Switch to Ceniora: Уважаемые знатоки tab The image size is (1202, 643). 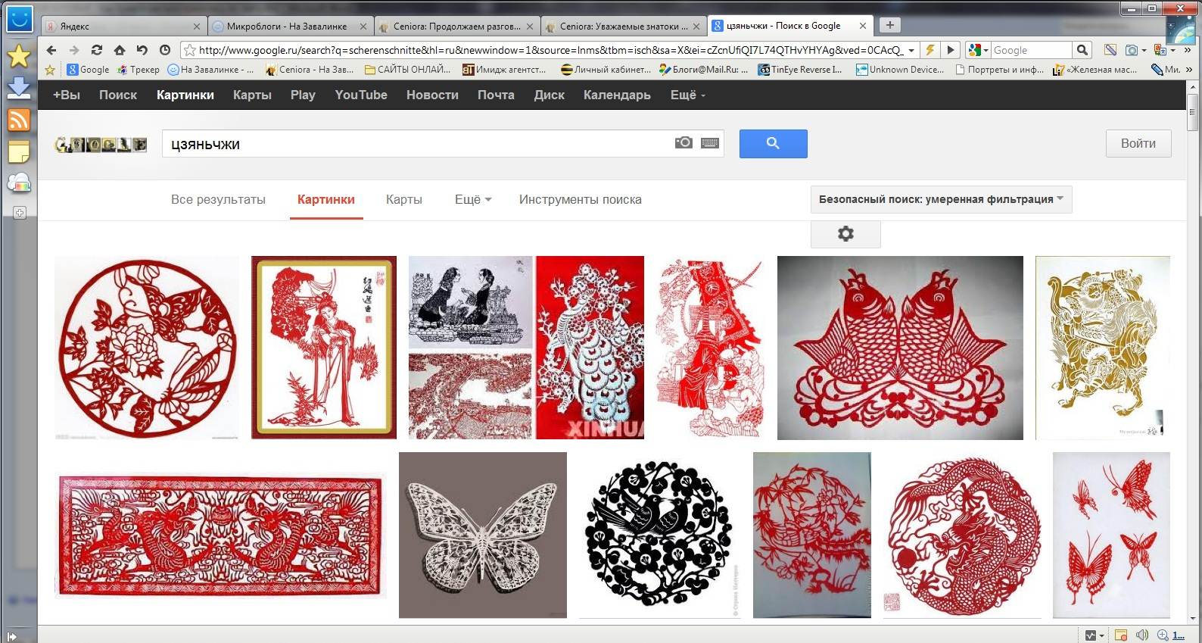tap(622, 26)
